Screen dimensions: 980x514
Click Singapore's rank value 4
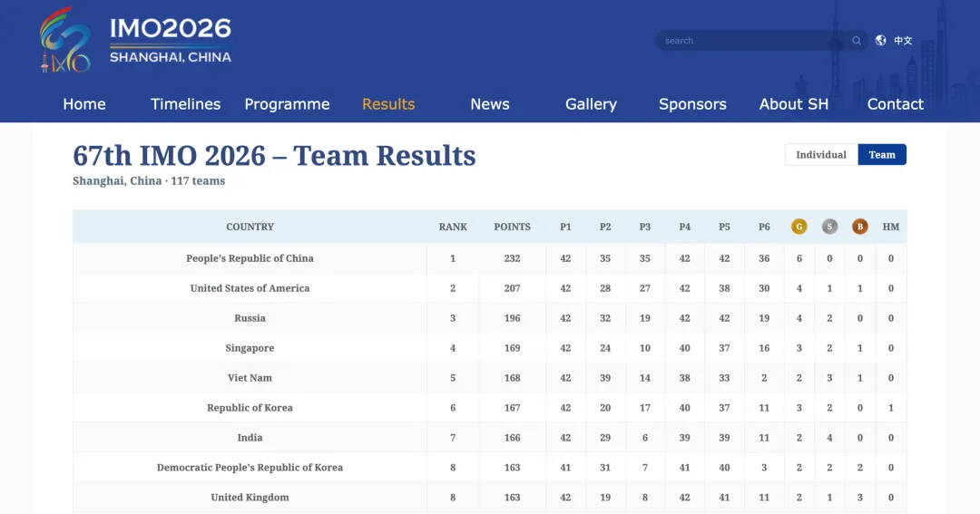pyautogui.click(x=453, y=348)
